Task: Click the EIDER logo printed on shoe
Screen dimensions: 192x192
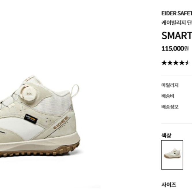Action: coord(61,123)
